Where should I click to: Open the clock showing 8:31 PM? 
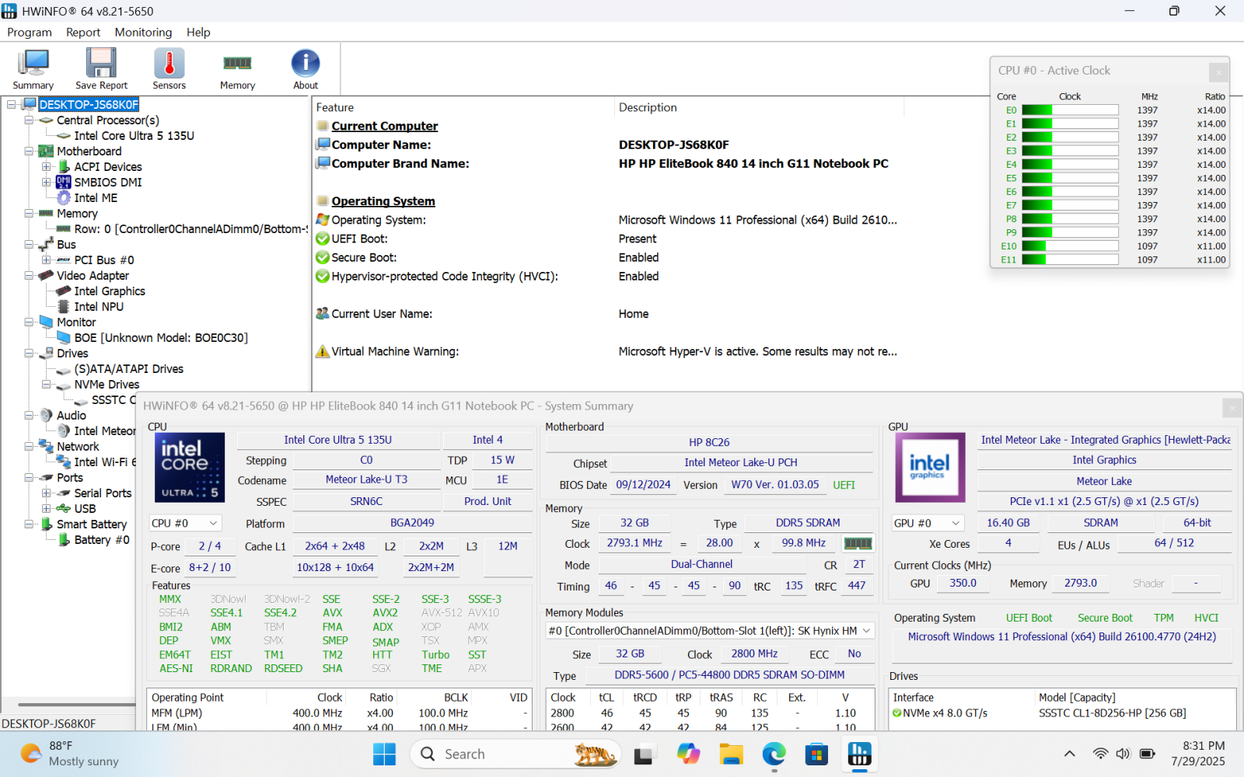coord(1197,754)
